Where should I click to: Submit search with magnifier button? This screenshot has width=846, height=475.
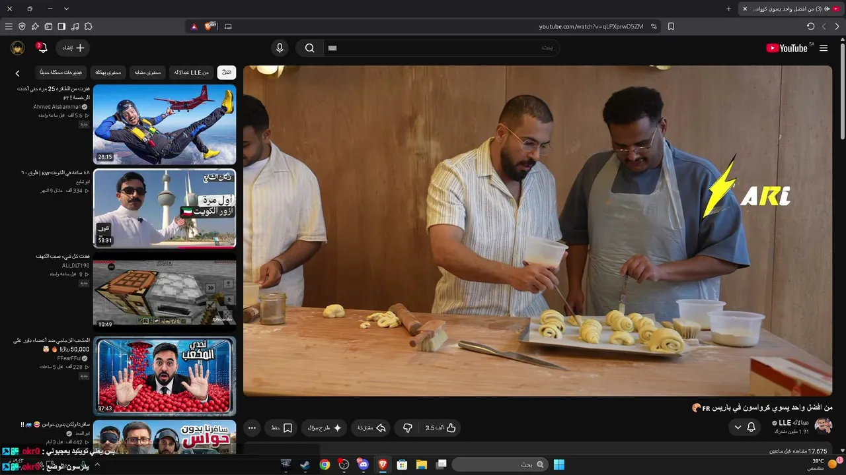click(x=309, y=48)
